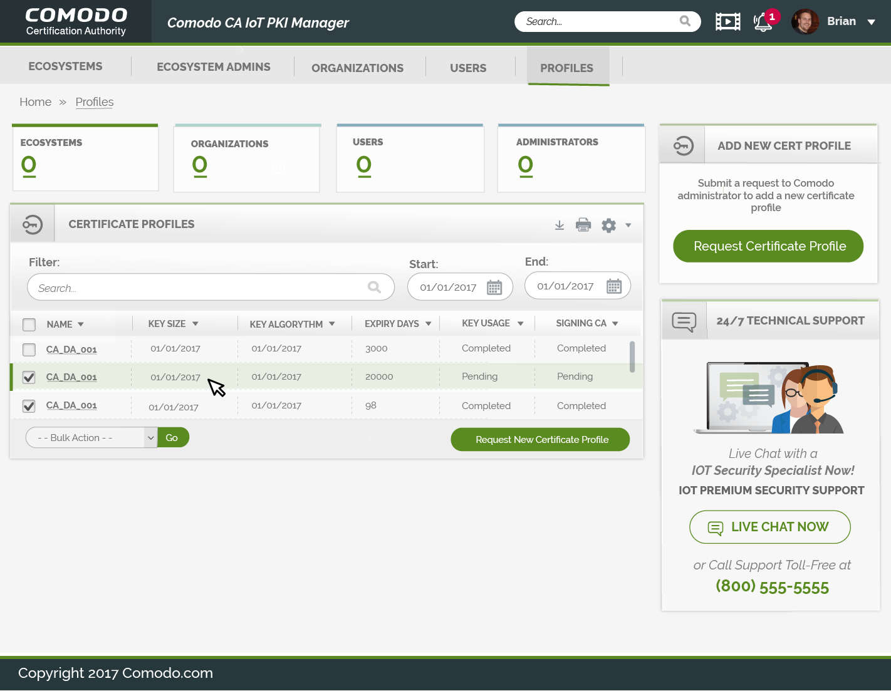Click the Request Certificate Profile button
This screenshot has height=691, width=891.
pyautogui.click(x=768, y=246)
